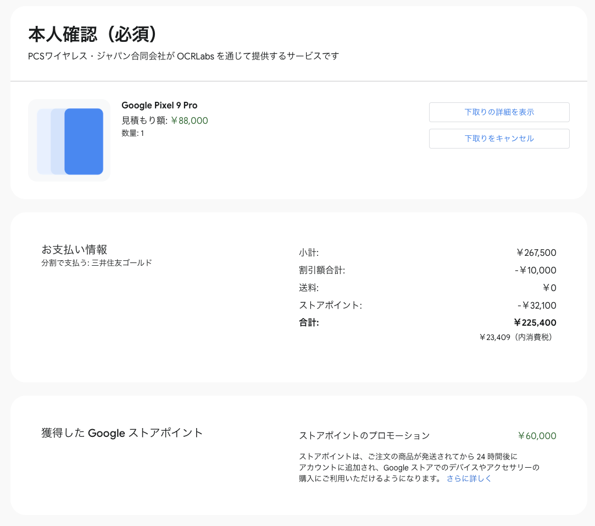Viewport: 595px width, 526px height.
Task: Click the ストアポイント: label in payment summary
Action: [x=331, y=305]
